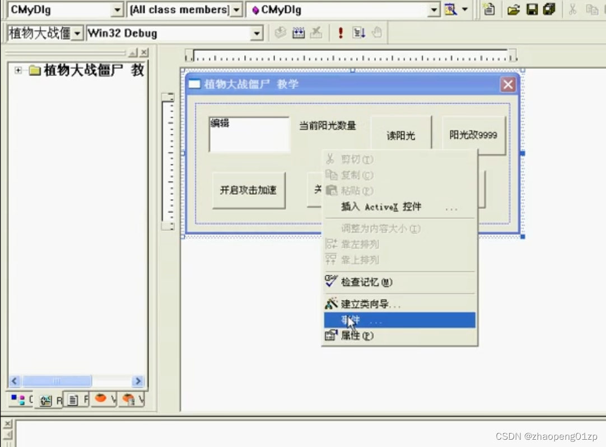Open the WizardBar actions dropdown arrow
606x447 pixels.
[x=465, y=10]
